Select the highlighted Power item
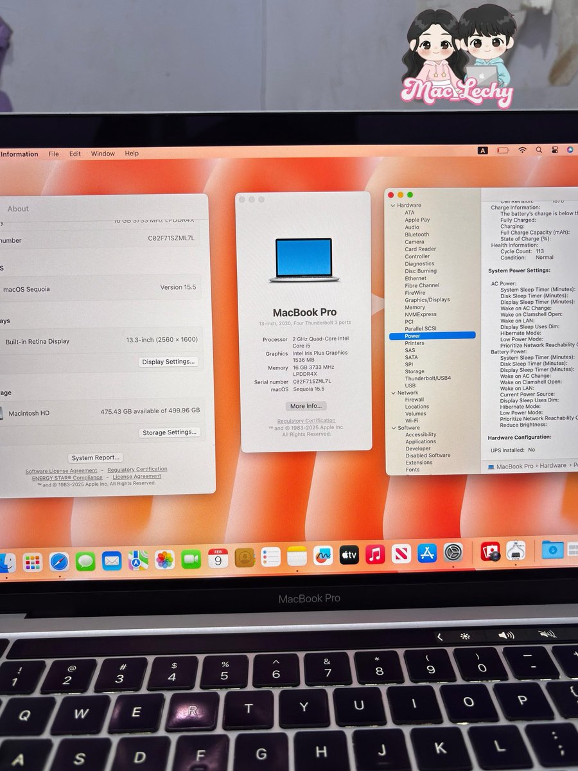Screen dimensions: 578x771 (432, 335)
